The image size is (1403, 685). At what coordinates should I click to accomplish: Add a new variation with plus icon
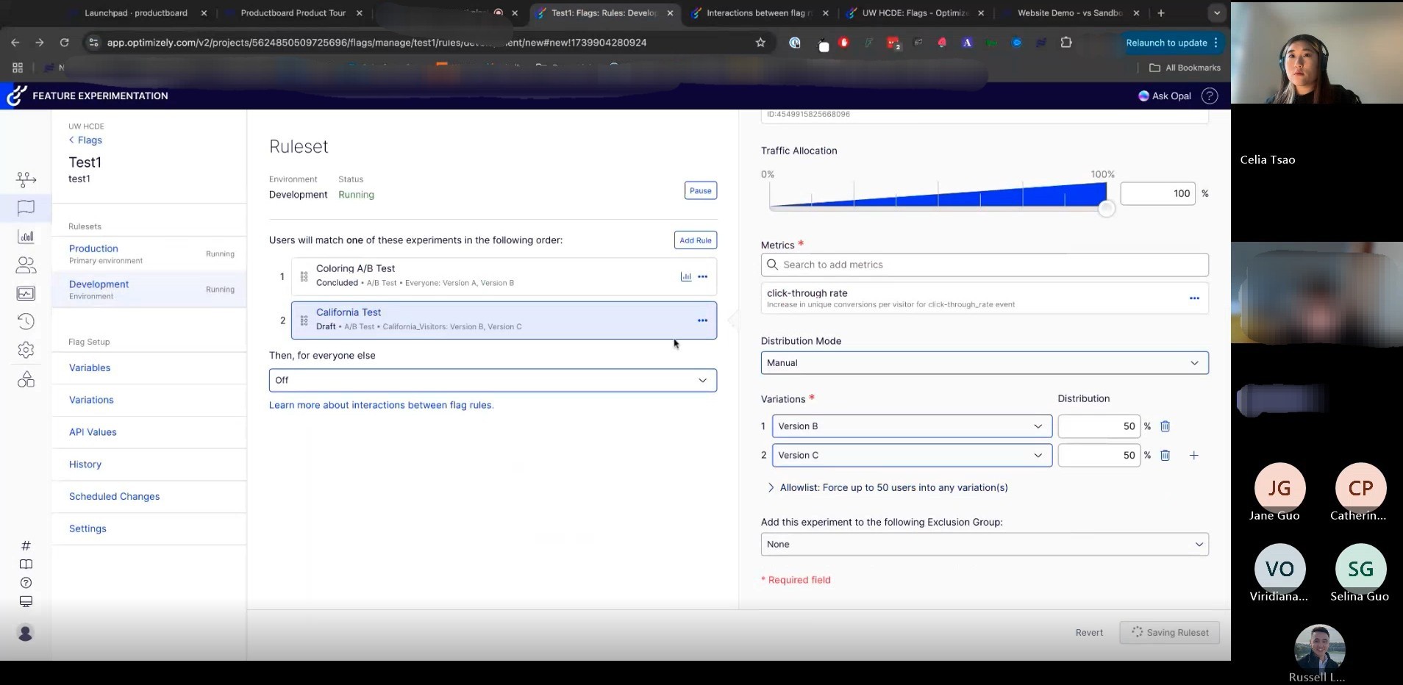point(1194,456)
